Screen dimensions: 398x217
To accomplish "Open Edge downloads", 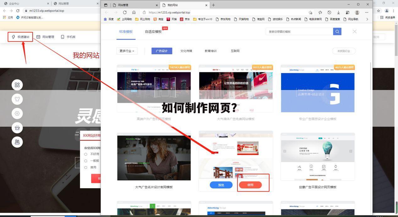I will click(x=338, y=13).
